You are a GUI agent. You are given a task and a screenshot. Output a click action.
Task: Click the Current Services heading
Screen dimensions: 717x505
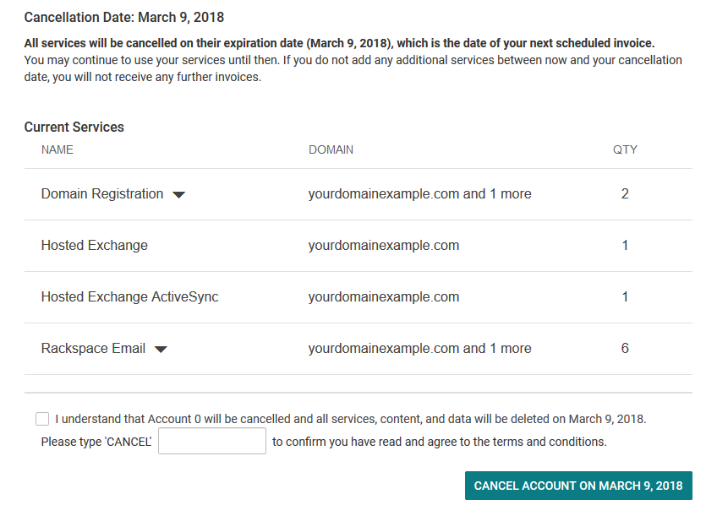[x=74, y=128]
